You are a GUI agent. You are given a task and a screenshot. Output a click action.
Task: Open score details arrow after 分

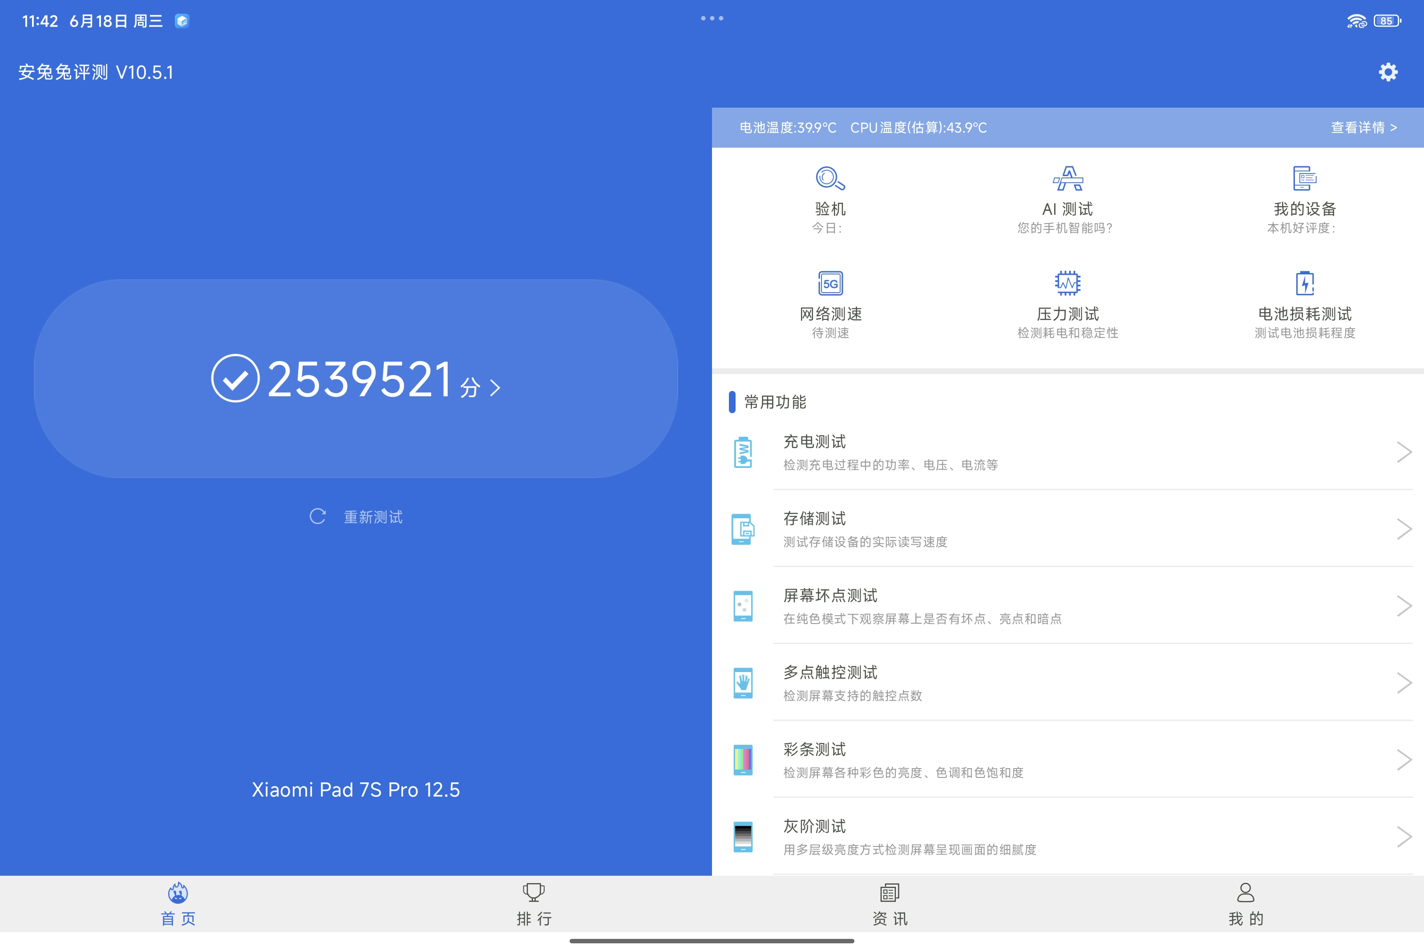pyautogui.click(x=495, y=388)
